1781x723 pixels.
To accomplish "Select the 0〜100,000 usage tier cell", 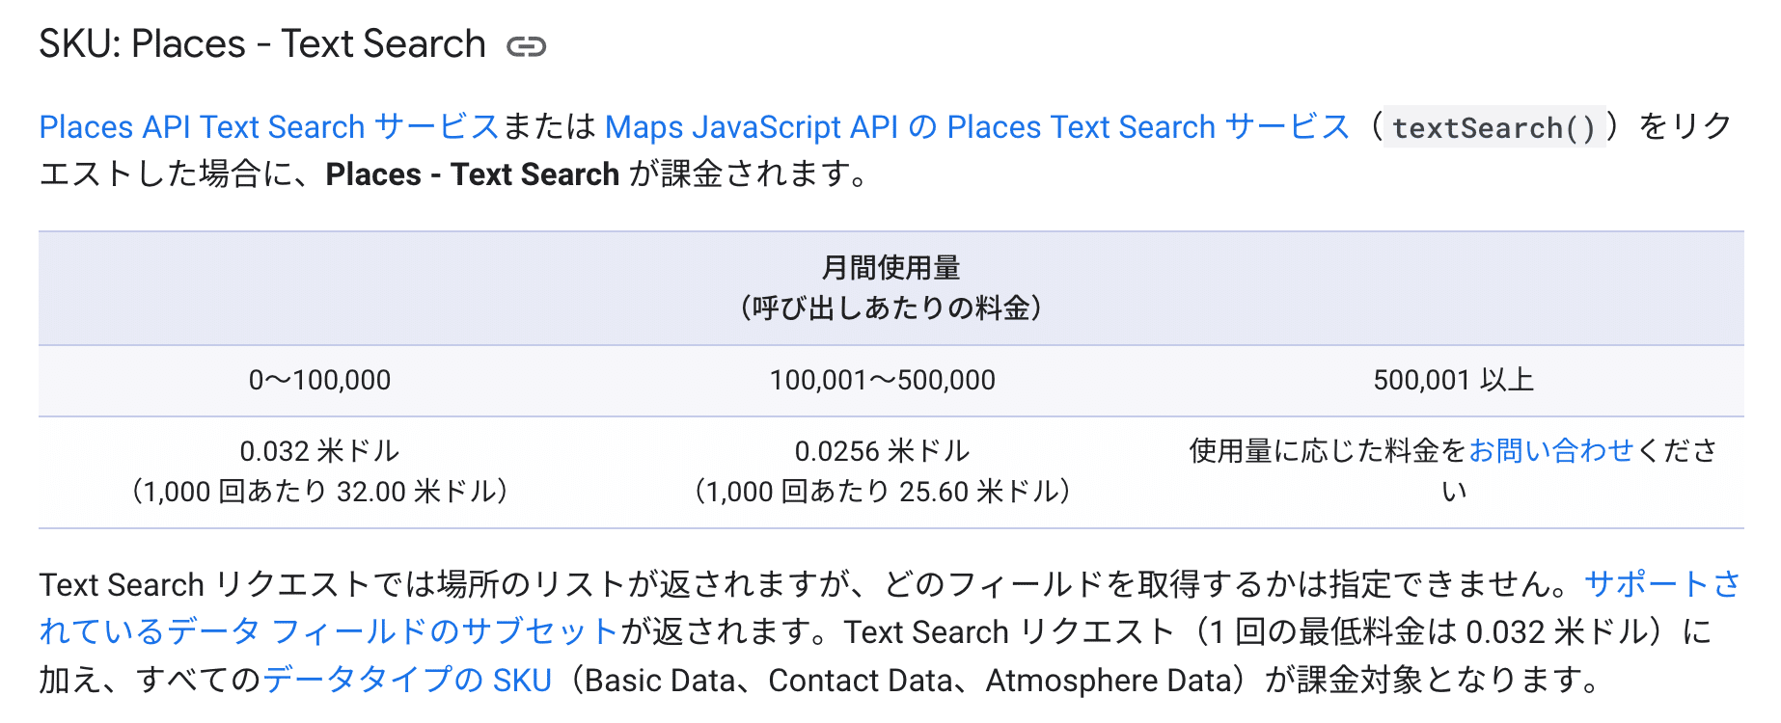I will pyautogui.click(x=319, y=380).
